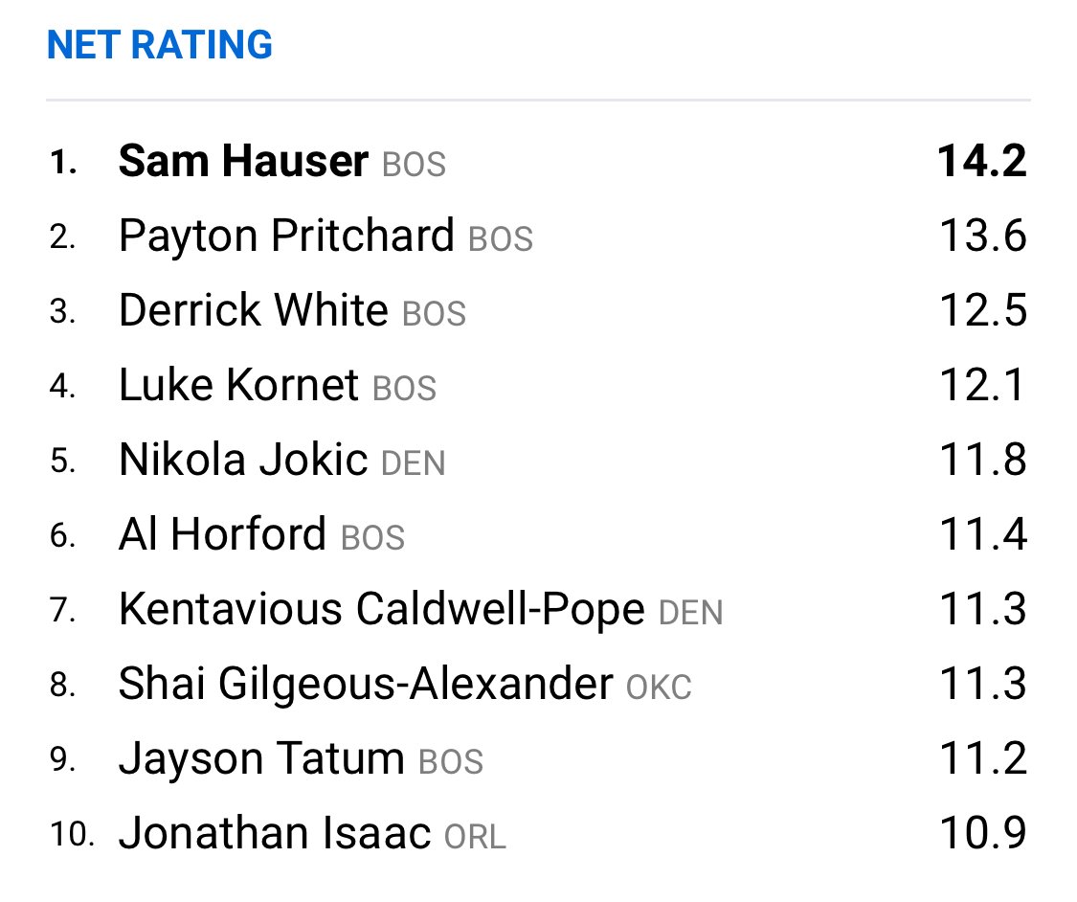Viewport: 1077px width, 902px height.
Task: Click the OKC team abbreviation
Action: click(x=659, y=688)
